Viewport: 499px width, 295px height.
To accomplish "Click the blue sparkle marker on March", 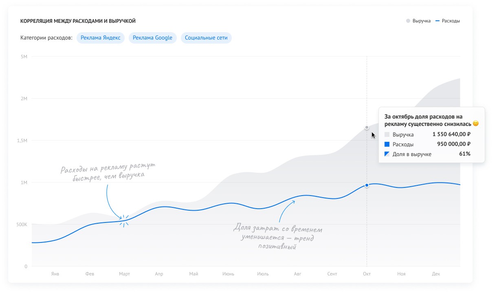I will click(124, 220).
